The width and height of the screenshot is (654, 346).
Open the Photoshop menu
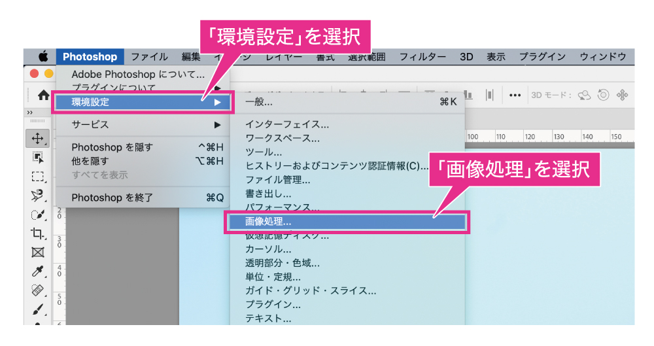90,57
